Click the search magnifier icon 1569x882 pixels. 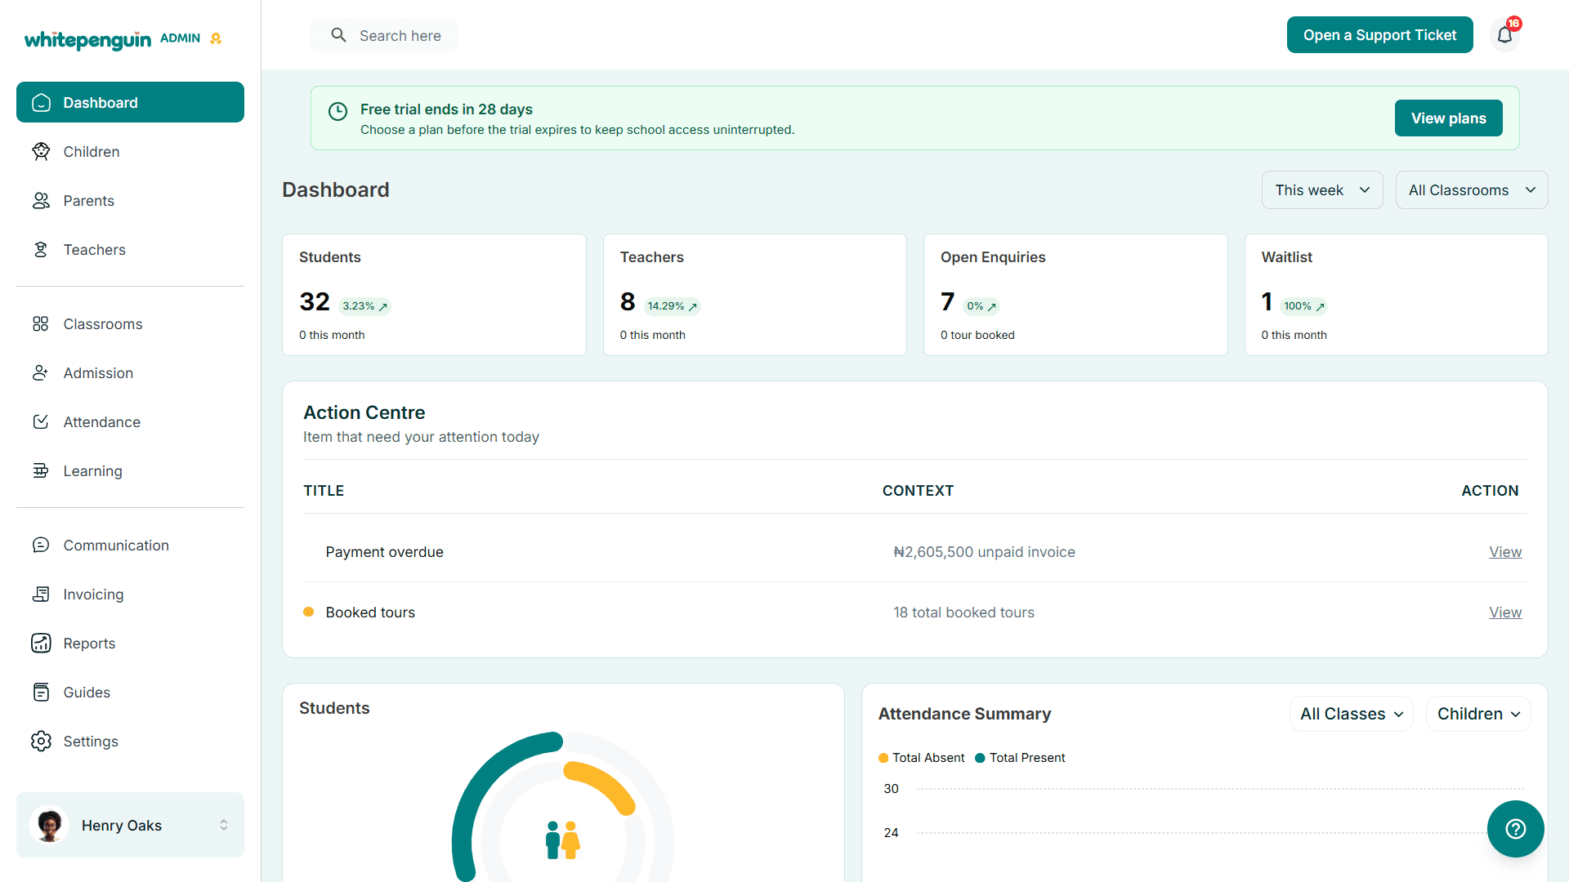click(x=338, y=35)
